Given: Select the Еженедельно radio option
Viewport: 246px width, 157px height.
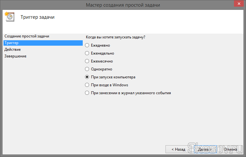Looking at the screenshot, I should point(87,53).
